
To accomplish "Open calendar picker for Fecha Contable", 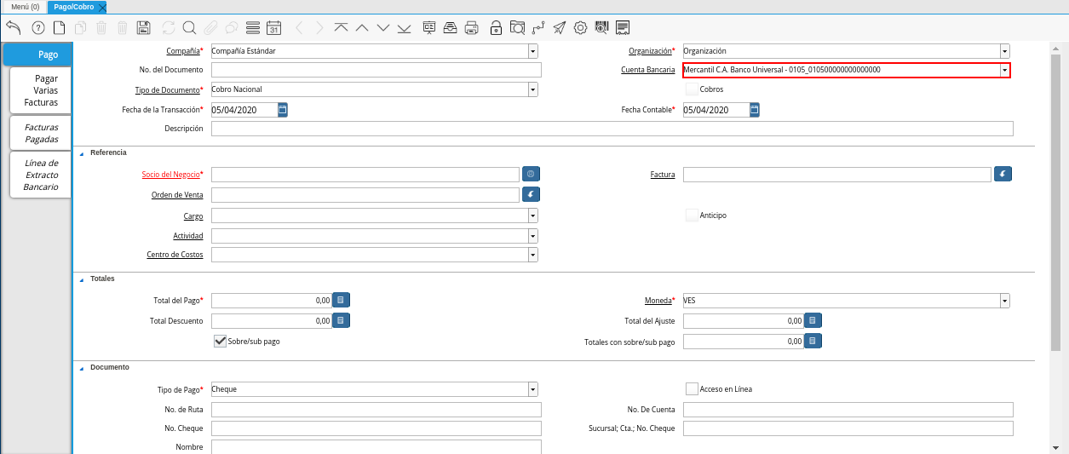I will pos(755,110).
